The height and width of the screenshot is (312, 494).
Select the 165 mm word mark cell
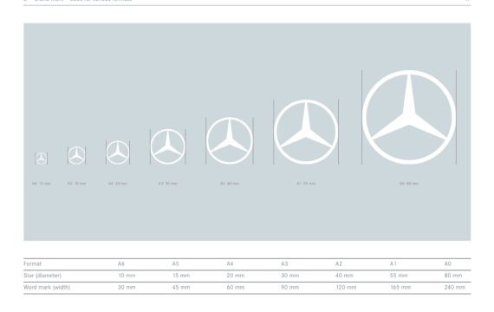[400, 287]
